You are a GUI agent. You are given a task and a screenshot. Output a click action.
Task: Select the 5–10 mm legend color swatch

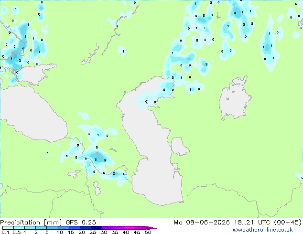click(x=52, y=228)
